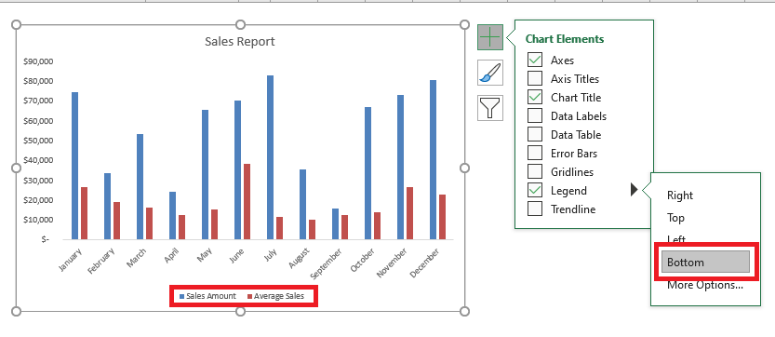Choose Top legend position

point(675,218)
